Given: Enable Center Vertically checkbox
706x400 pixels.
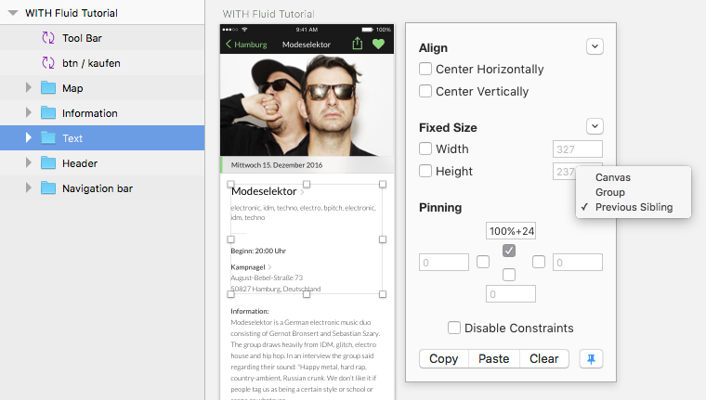Looking at the screenshot, I should click(425, 91).
